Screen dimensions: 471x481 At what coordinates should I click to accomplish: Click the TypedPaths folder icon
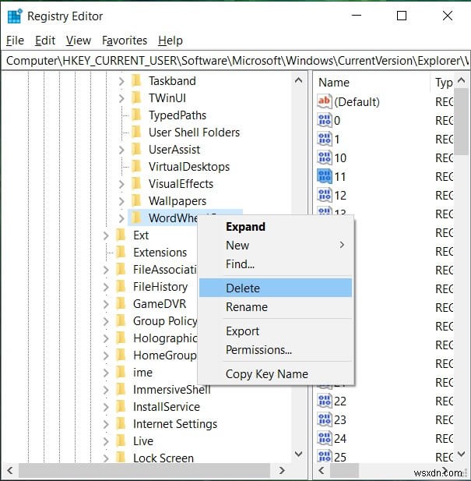click(x=136, y=115)
